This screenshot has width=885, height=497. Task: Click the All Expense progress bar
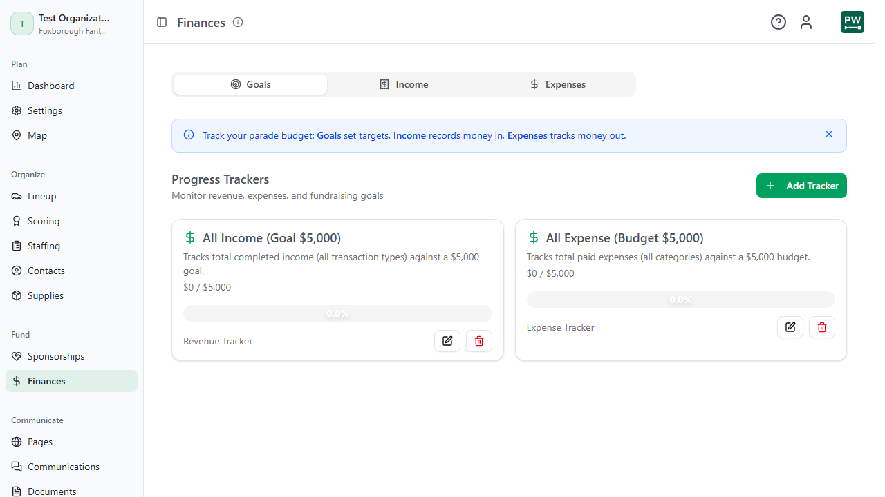tap(681, 300)
